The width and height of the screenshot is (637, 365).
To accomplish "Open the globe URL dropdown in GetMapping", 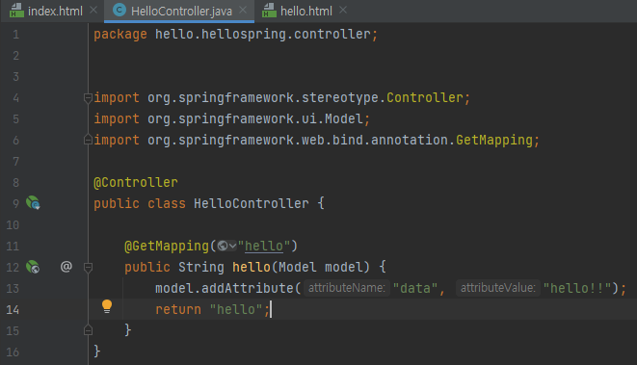I will 226,246.
